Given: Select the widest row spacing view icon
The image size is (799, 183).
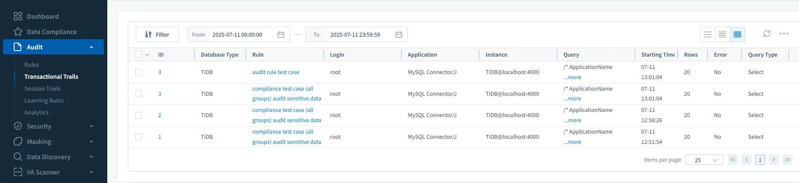Looking at the screenshot, I should point(708,34).
